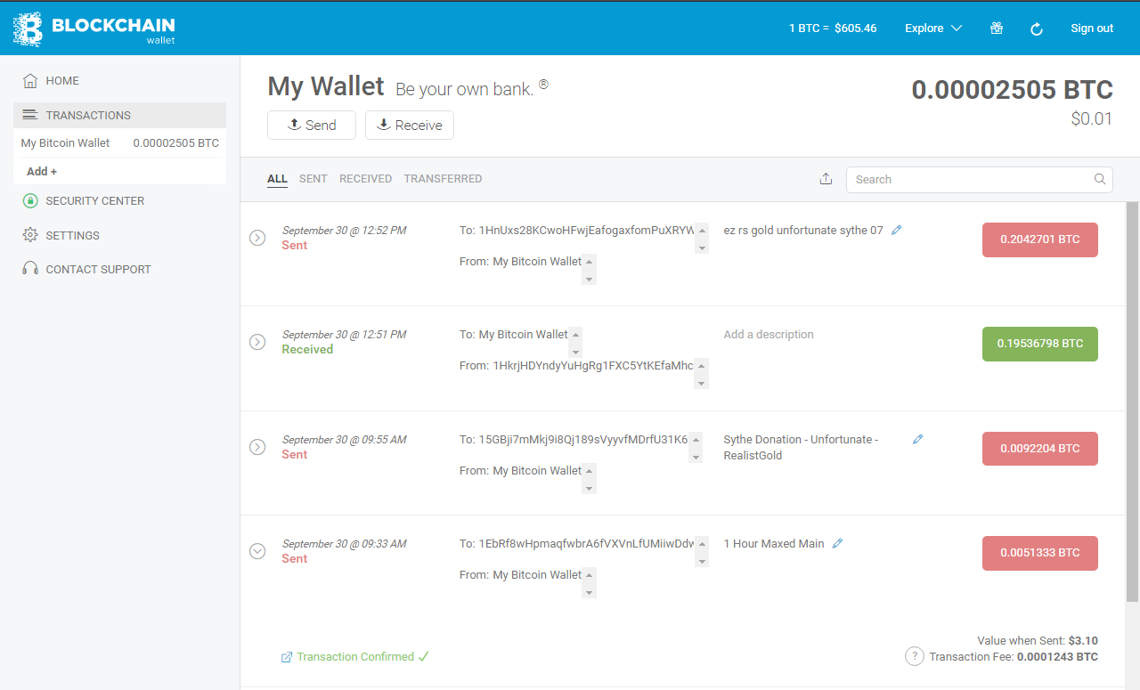
Task: Click the Security Center lock icon
Action: click(30, 201)
